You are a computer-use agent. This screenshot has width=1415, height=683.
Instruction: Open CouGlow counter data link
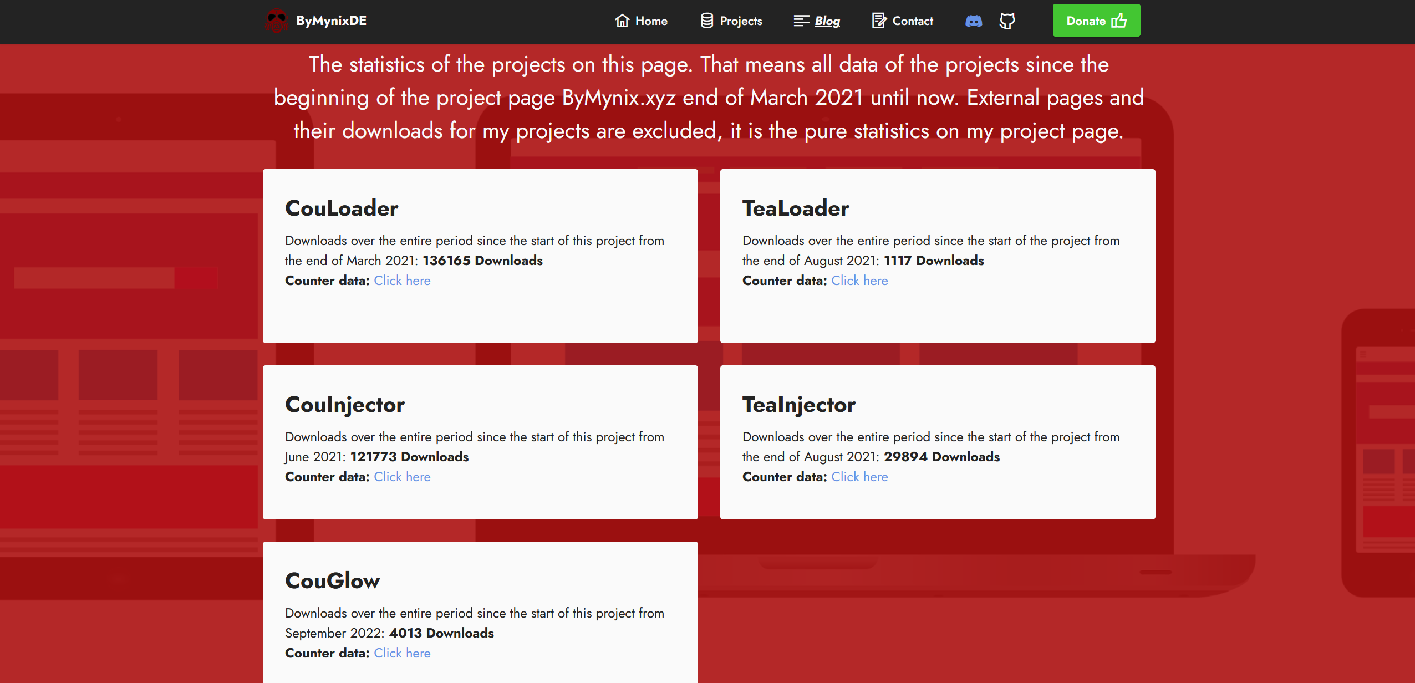click(402, 653)
